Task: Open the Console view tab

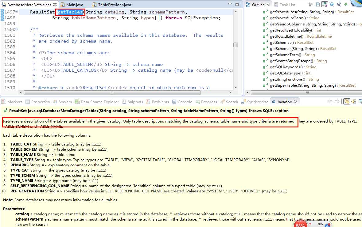Action: (x=182, y=102)
